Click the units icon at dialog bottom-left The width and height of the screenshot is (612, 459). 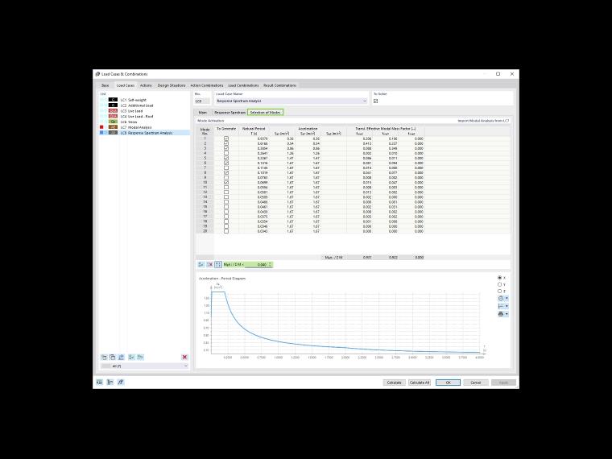coord(100,382)
